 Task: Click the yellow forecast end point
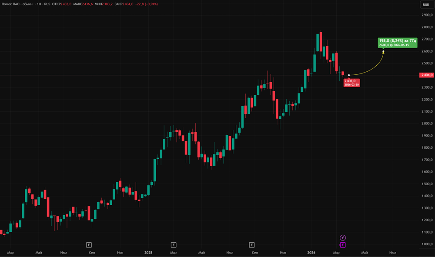click(x=383, y=51)
